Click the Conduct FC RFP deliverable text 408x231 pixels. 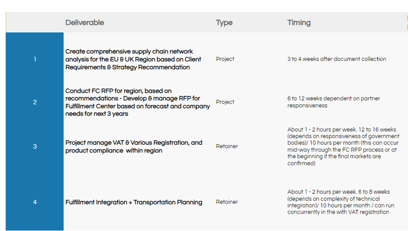[x=137, y=102]
